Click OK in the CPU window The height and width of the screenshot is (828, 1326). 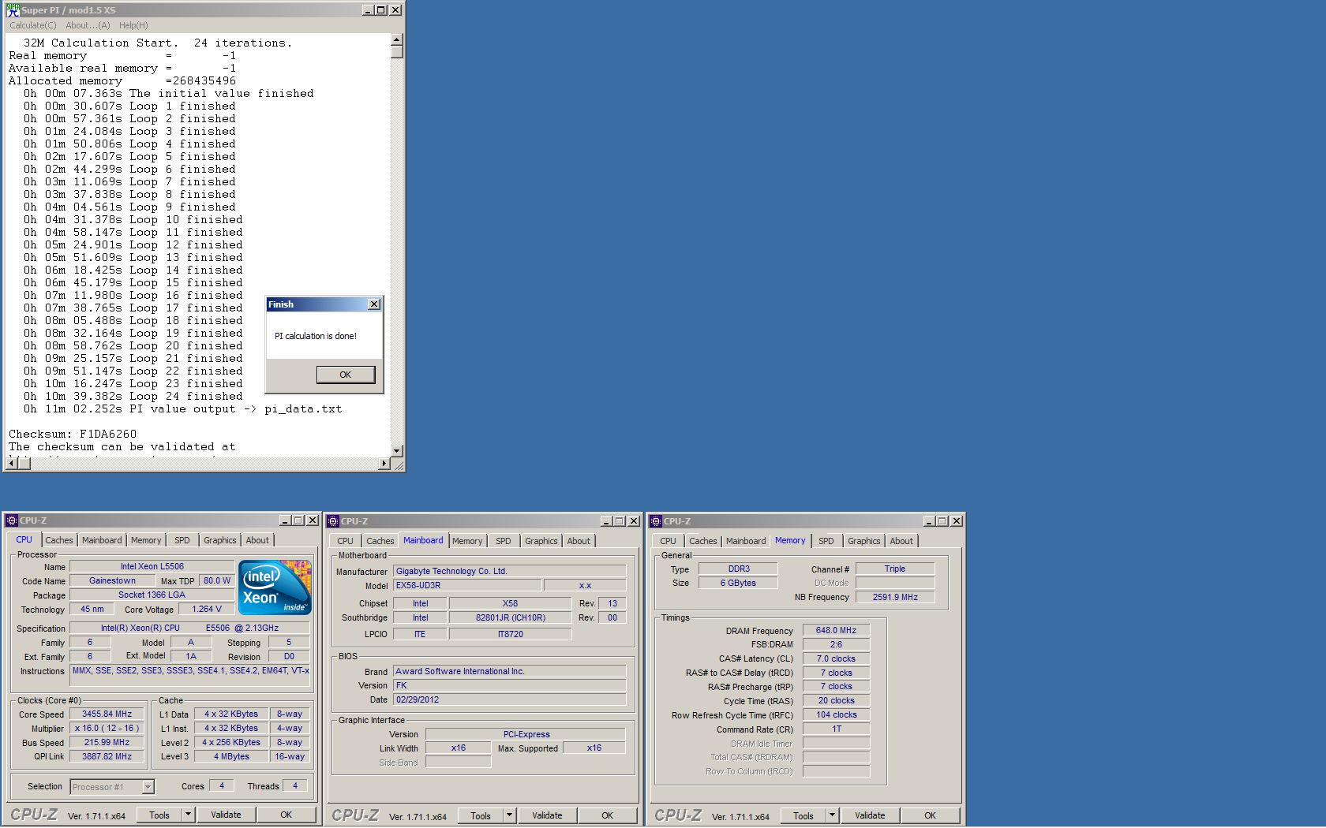tap(287, 815)
